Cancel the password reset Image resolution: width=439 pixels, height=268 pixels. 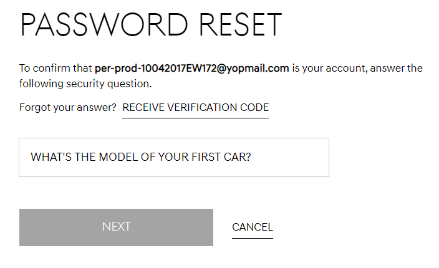252,227
